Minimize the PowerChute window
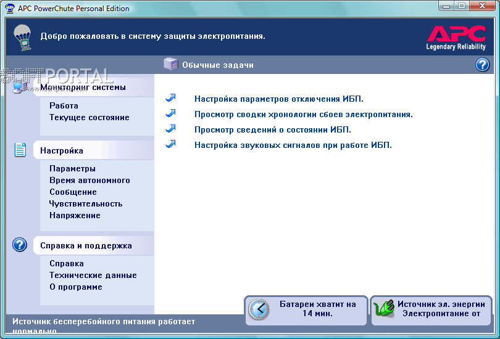 pos(446,6)
